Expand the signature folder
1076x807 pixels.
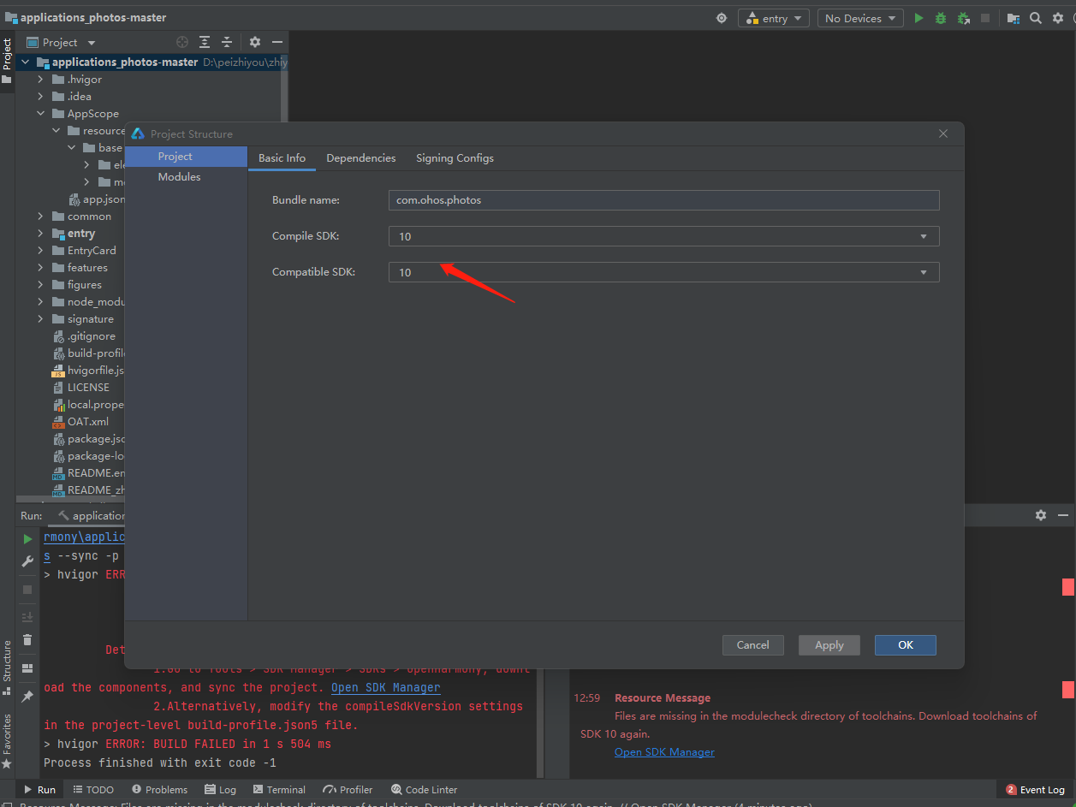(40, 319)
